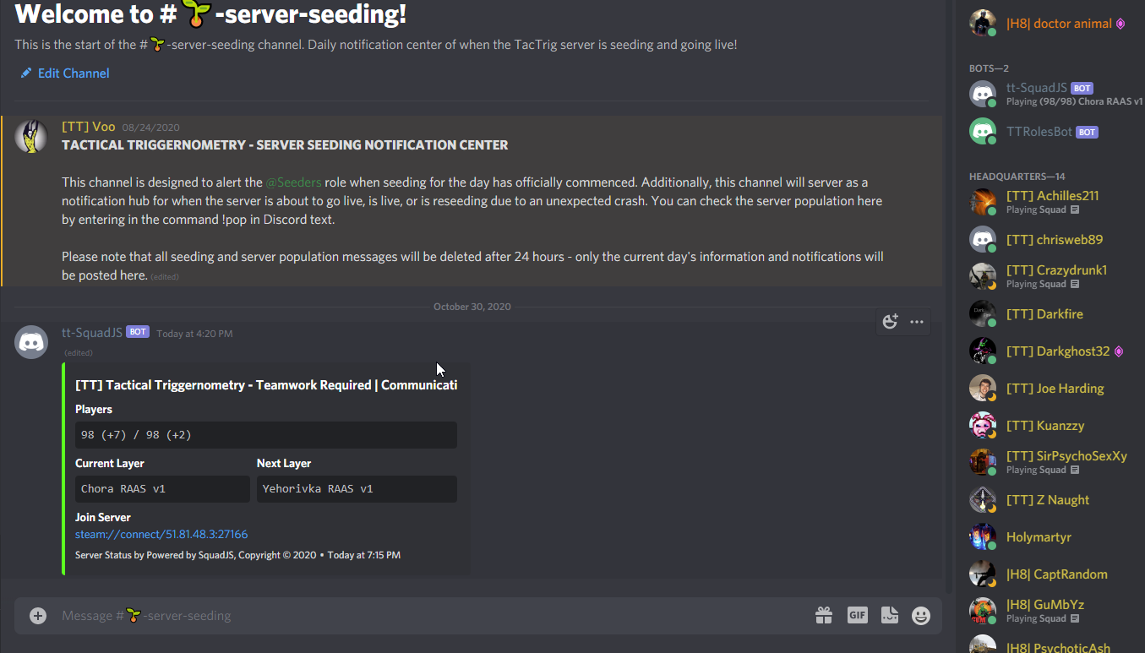
Task: Select [TT] SirPsychoSexXy in member list
Action: click(1054, 461)
